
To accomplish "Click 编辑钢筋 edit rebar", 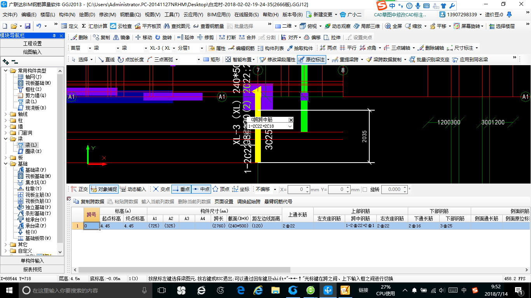I will pos(242,48).
